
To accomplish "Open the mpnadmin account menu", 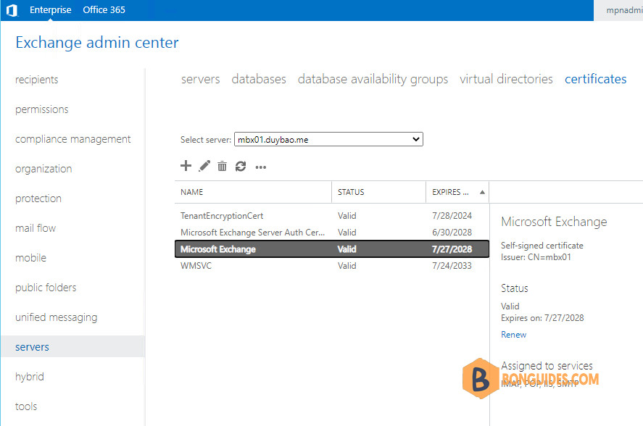I will point(624,10).
